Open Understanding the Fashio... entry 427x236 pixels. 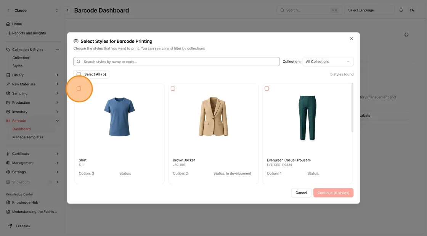click(35, 212)
